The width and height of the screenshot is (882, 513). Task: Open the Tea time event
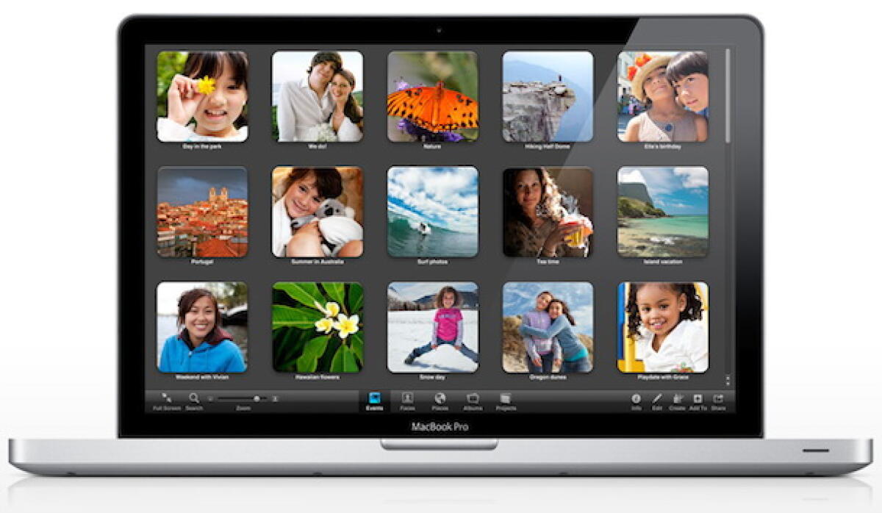click(x=548, y=212)
